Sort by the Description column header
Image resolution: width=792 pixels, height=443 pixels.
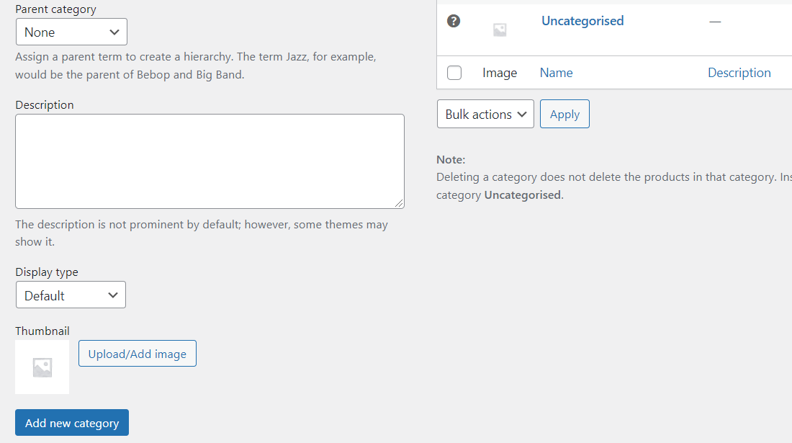739,73
